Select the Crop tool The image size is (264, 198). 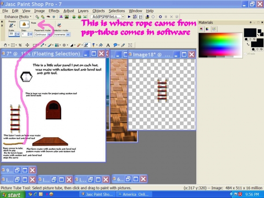click(x=20, y=45)
